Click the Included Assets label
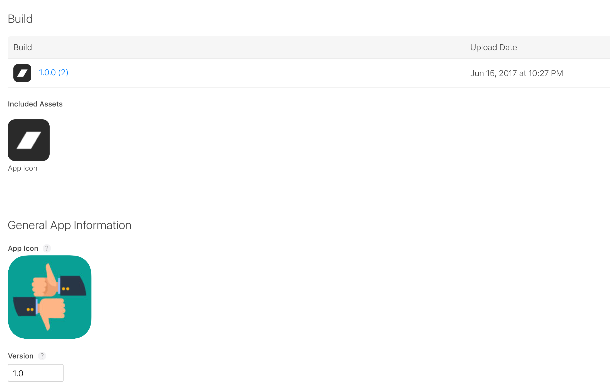 point(35,104)
